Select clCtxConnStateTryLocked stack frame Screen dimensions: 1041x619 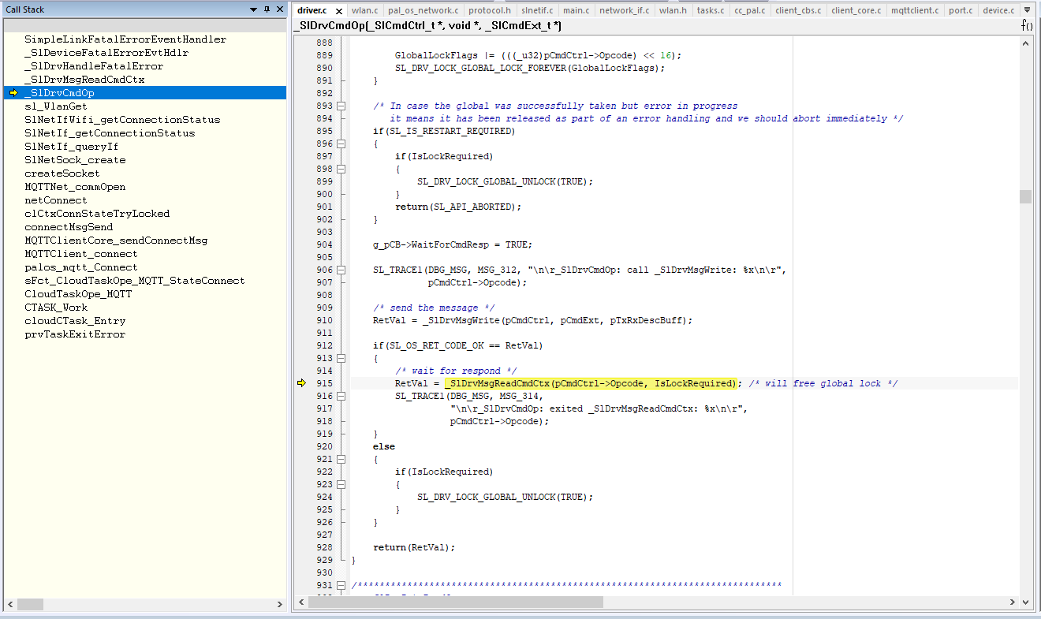97,214
